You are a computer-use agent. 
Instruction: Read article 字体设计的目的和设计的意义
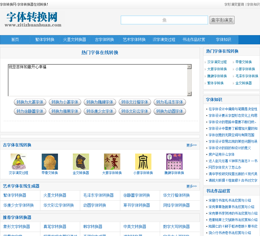point(230,148)
